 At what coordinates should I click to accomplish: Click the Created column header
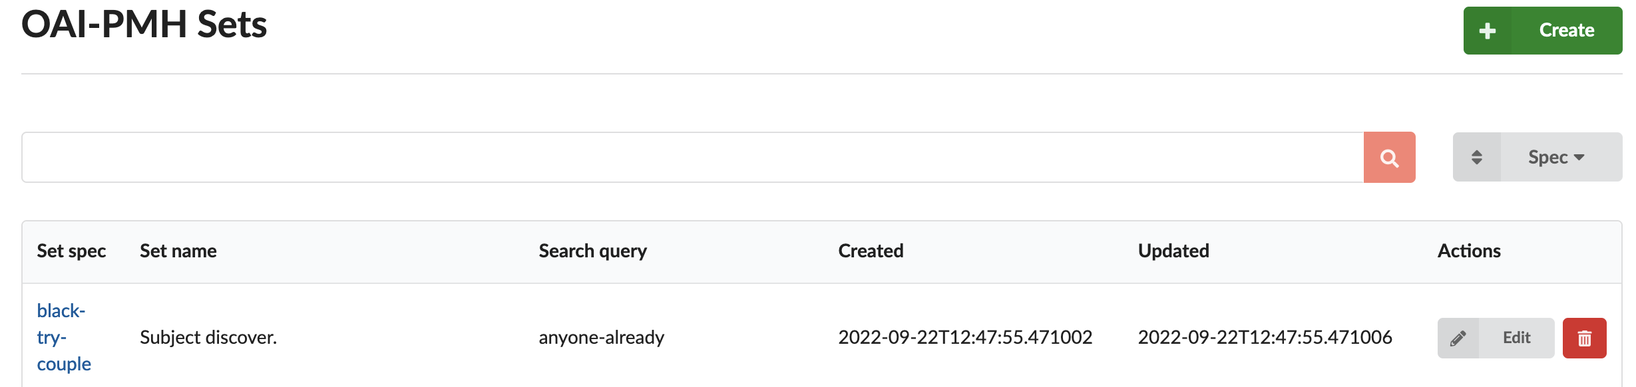[871, 251]
